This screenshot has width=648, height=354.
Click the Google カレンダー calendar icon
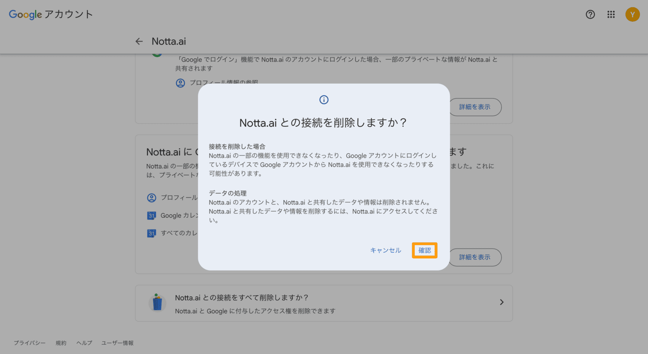coord(152,215)
